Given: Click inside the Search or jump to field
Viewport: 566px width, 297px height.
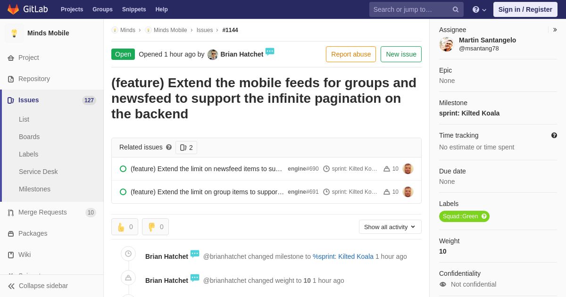Looking at the screenshot, I should click(x=410, y=9).
